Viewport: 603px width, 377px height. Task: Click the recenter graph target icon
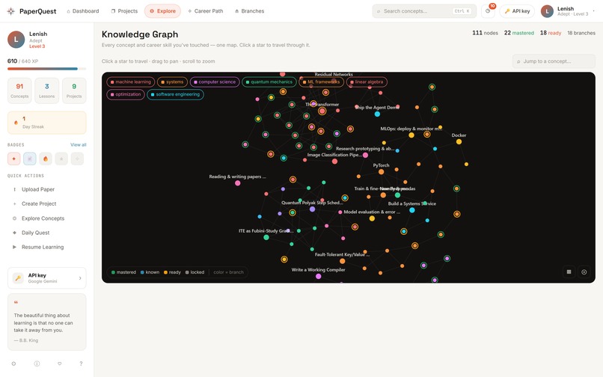584,272
